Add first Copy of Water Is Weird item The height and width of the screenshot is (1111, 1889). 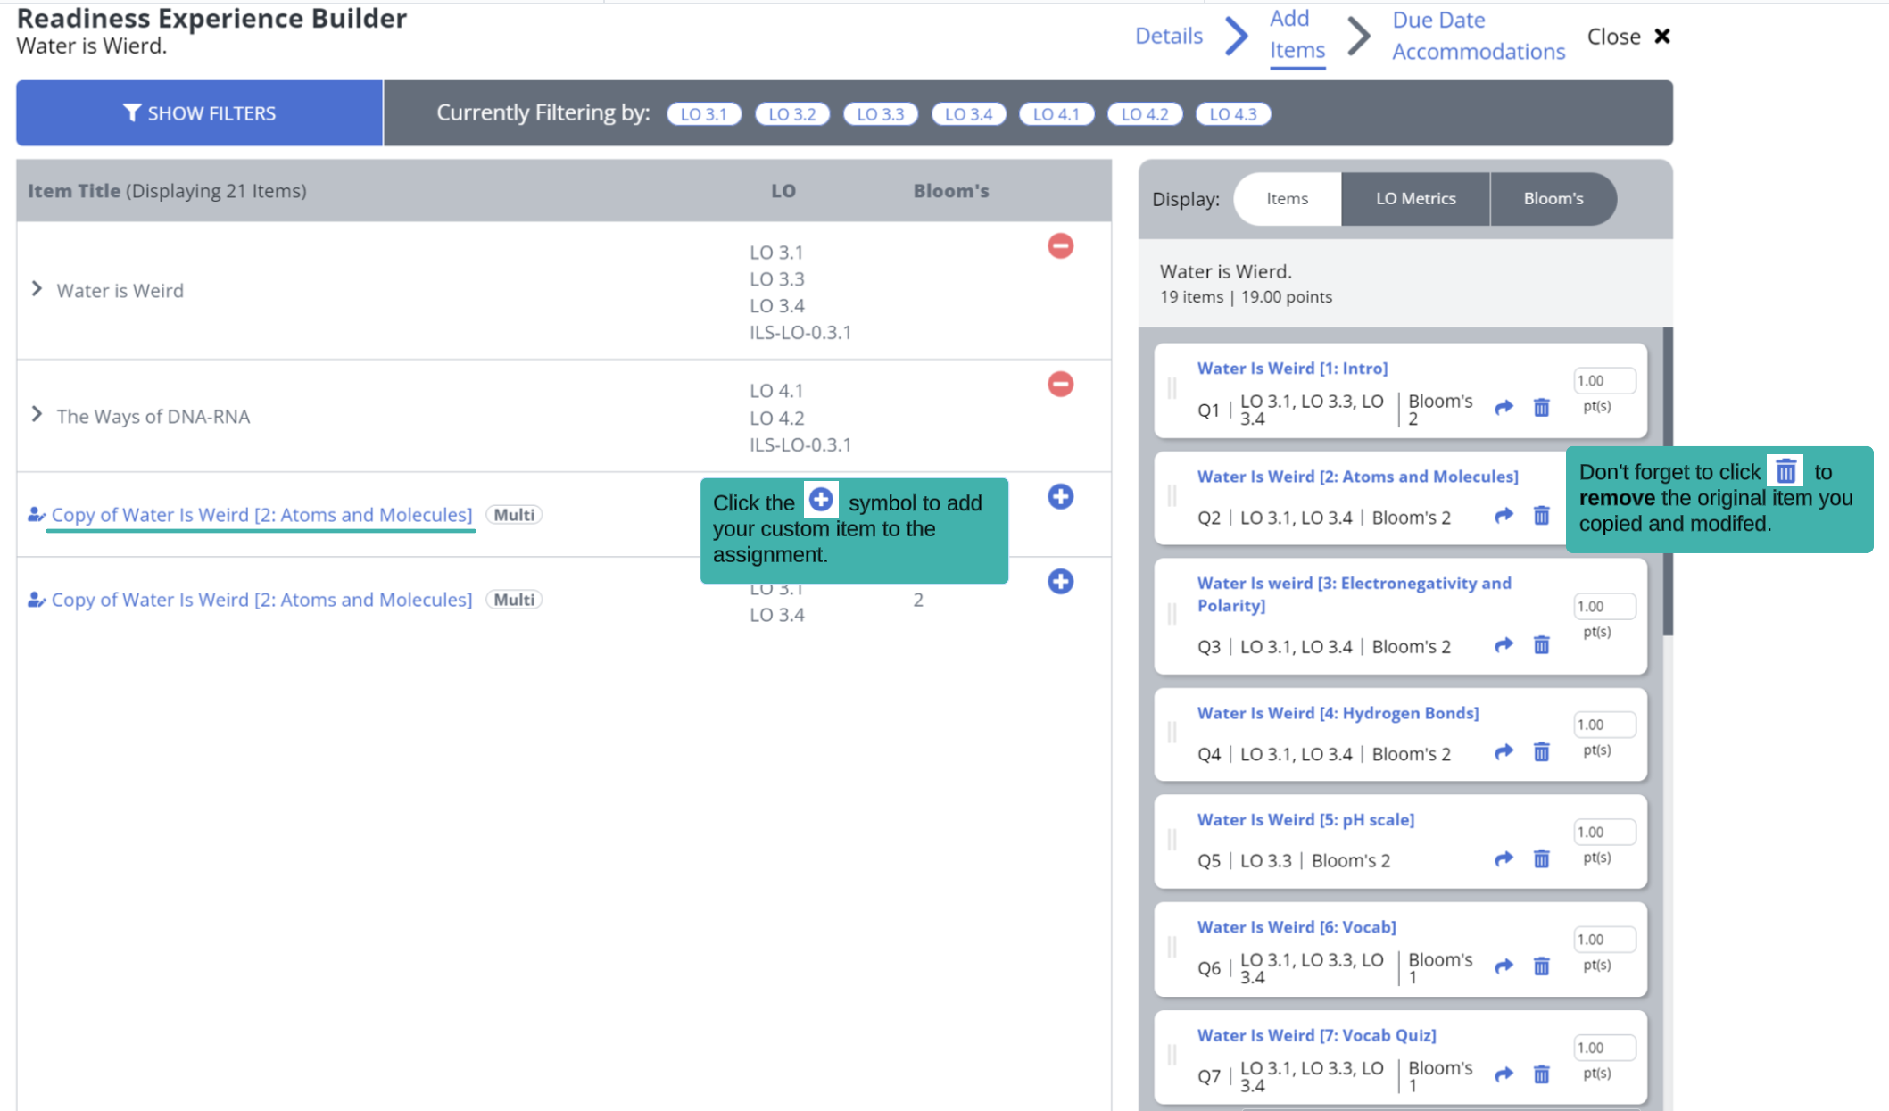(x=1060, y=497)
